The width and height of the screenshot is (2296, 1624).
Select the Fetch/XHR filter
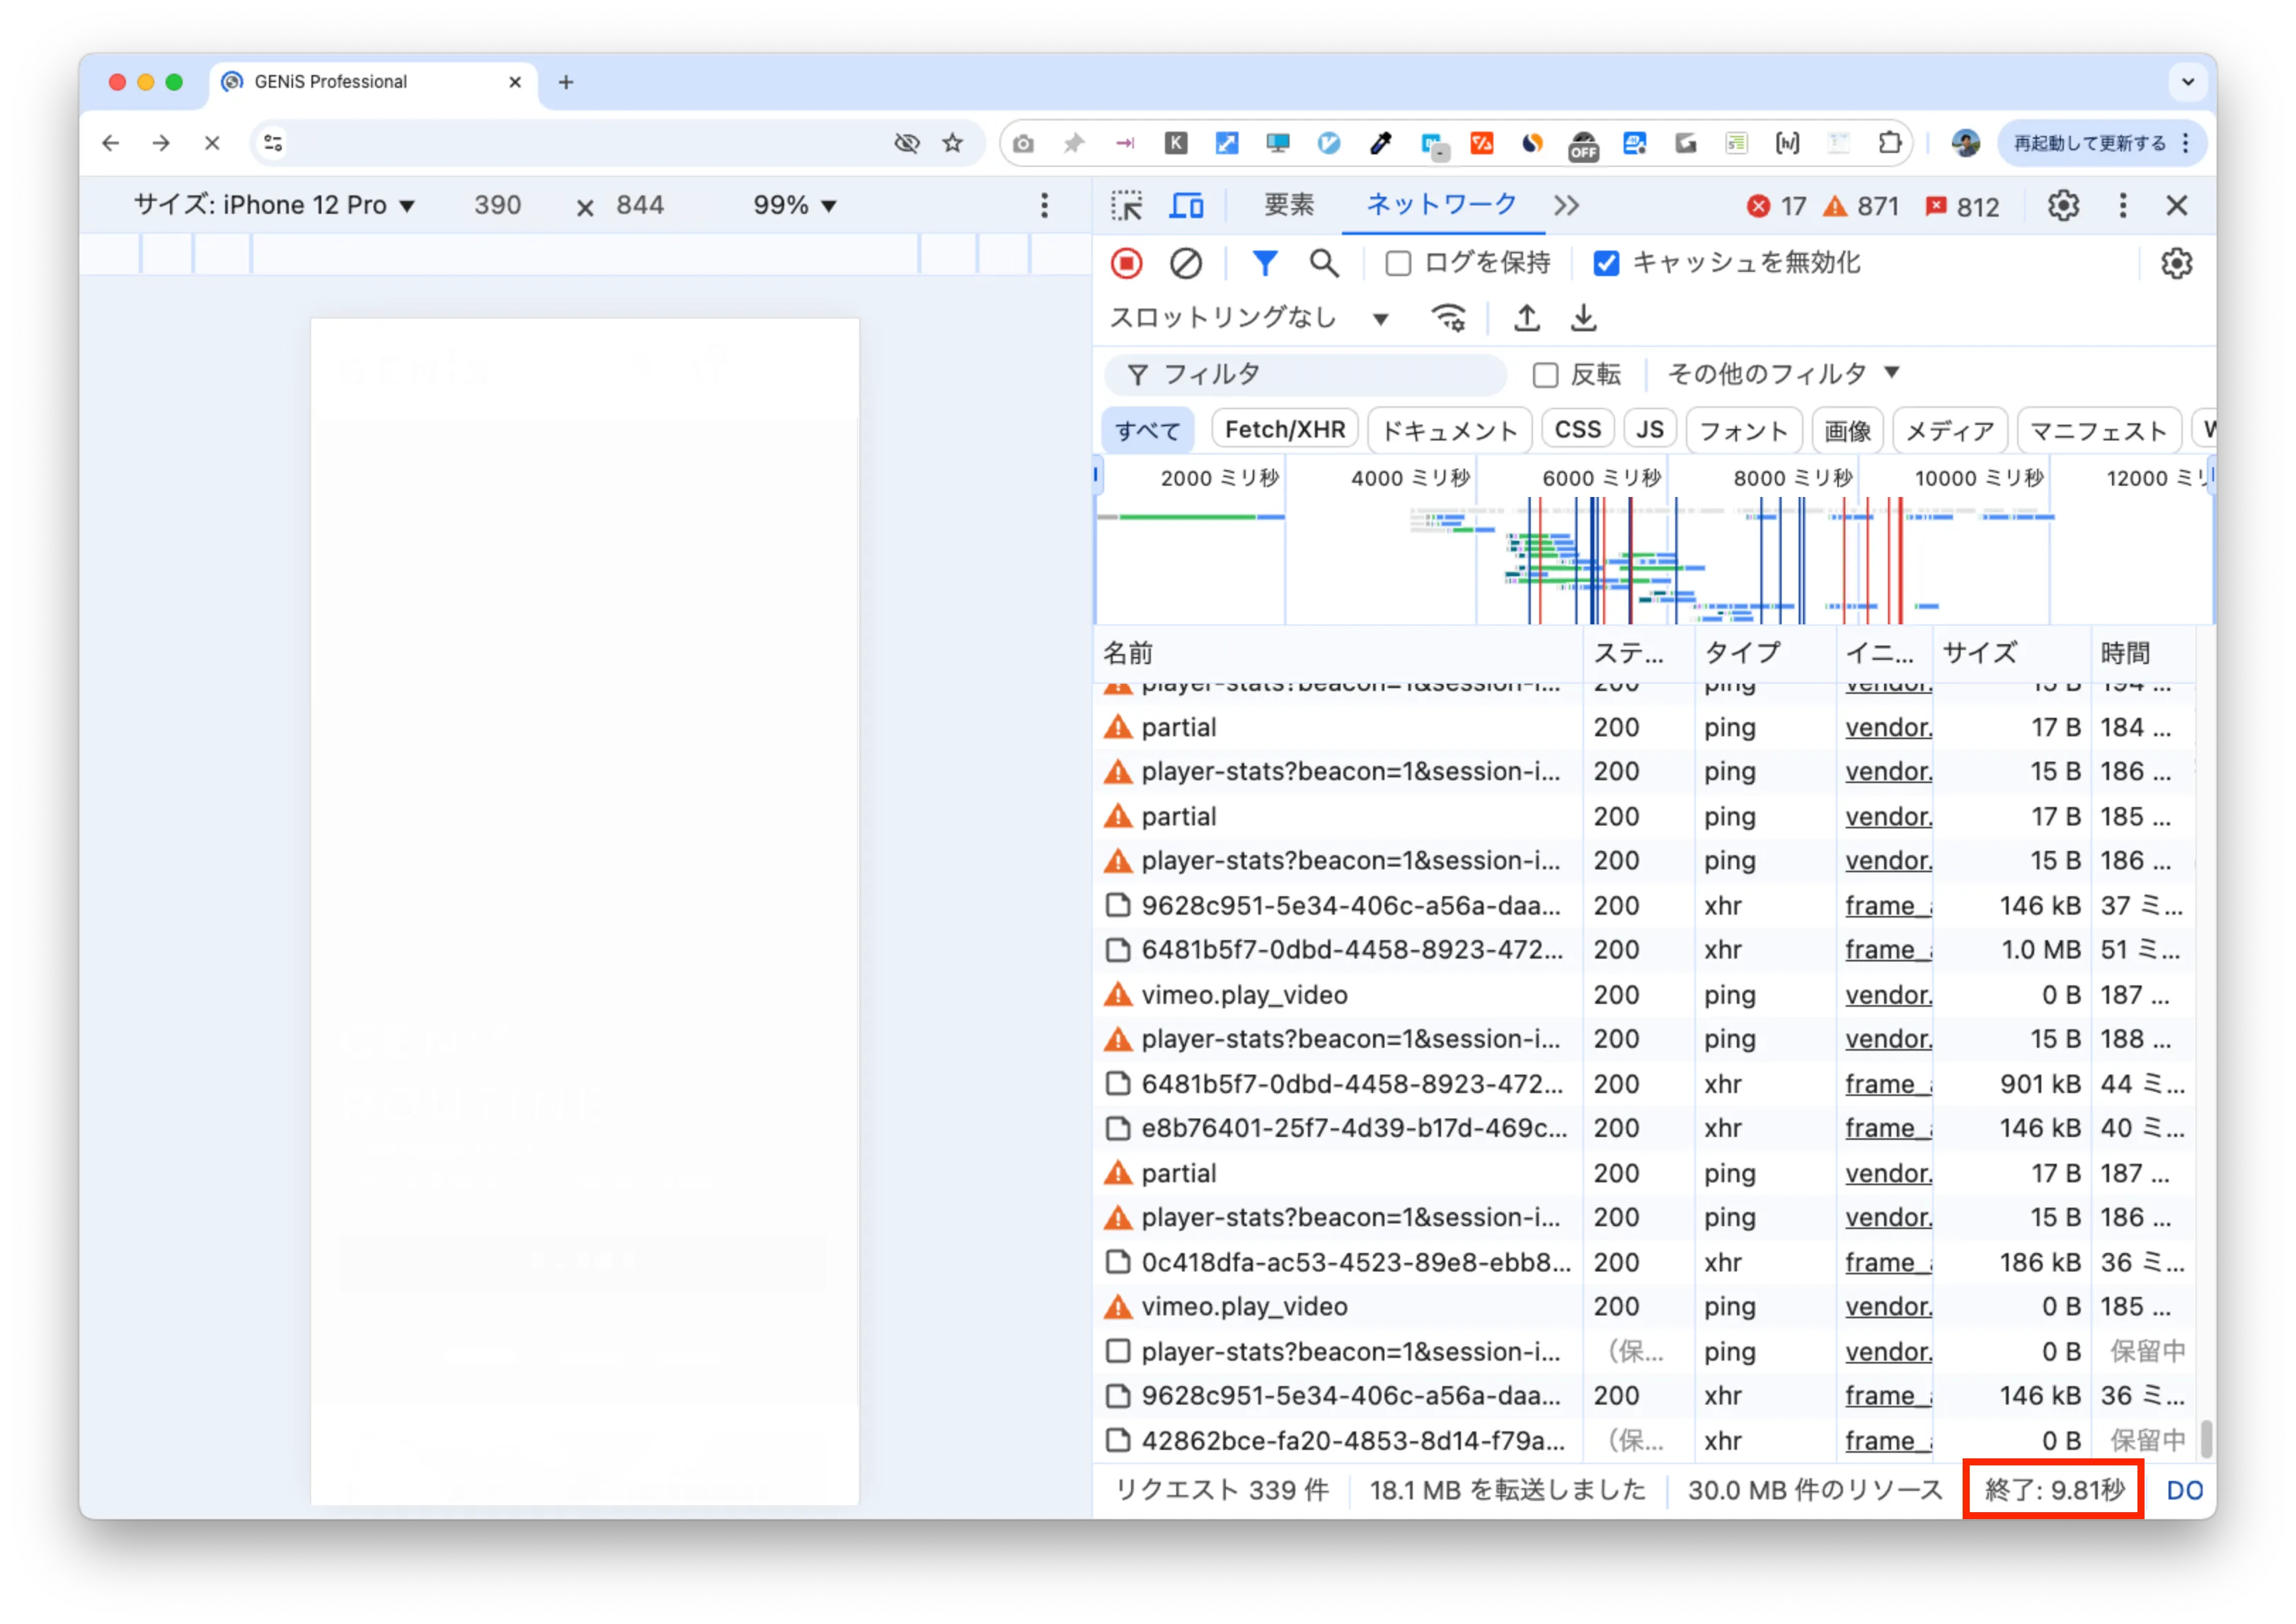1284,430
